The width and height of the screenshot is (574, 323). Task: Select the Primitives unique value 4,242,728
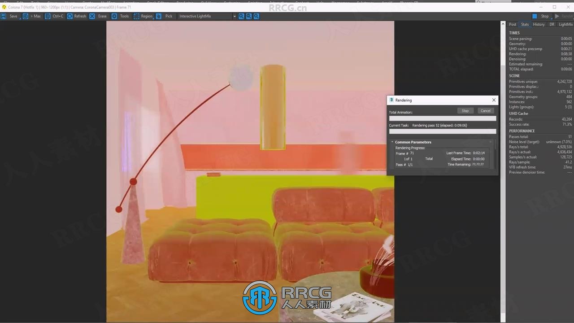point(564,82)
